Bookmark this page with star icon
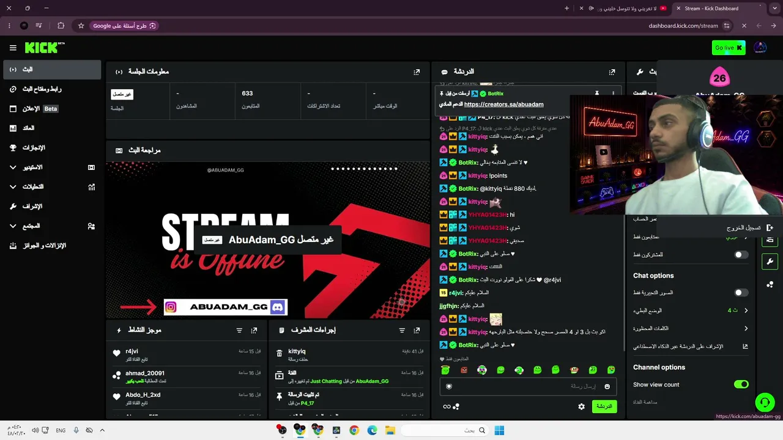783x440 pixels. (x=81, y=26)
